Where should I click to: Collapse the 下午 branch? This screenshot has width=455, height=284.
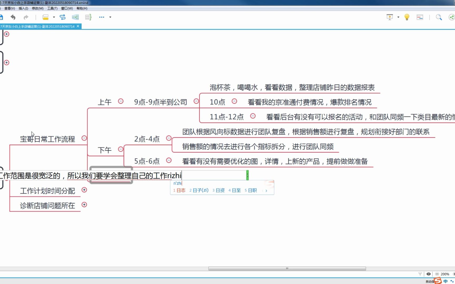[121, 149]
